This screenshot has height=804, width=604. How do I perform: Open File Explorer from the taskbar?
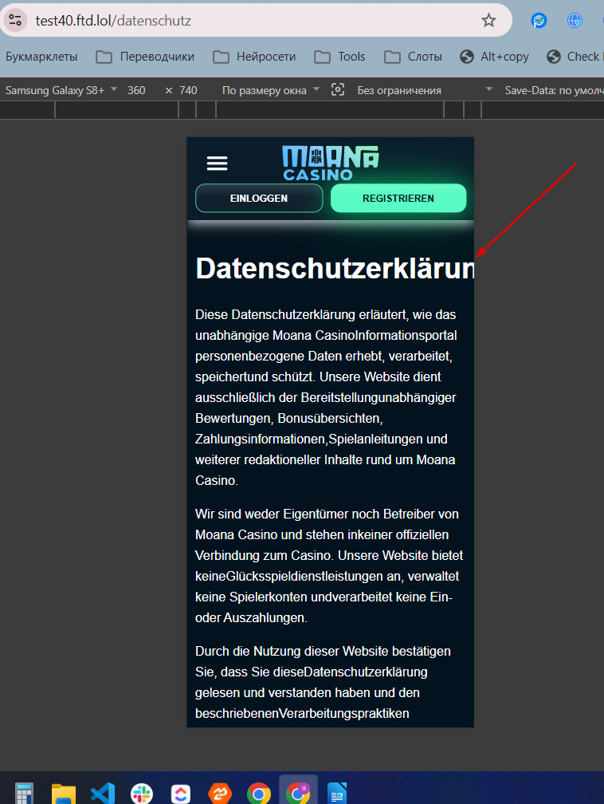coord(64,793)
